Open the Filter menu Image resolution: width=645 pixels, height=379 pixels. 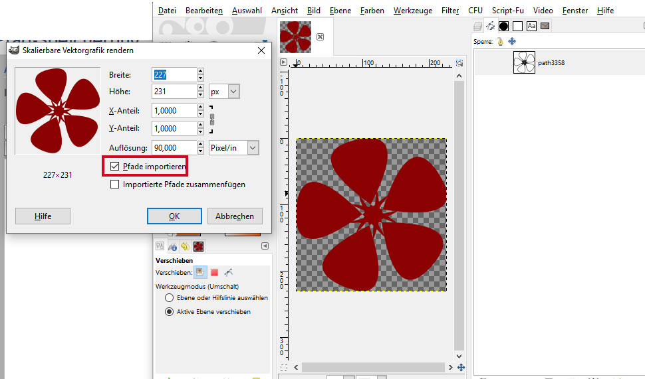[450, 11]
